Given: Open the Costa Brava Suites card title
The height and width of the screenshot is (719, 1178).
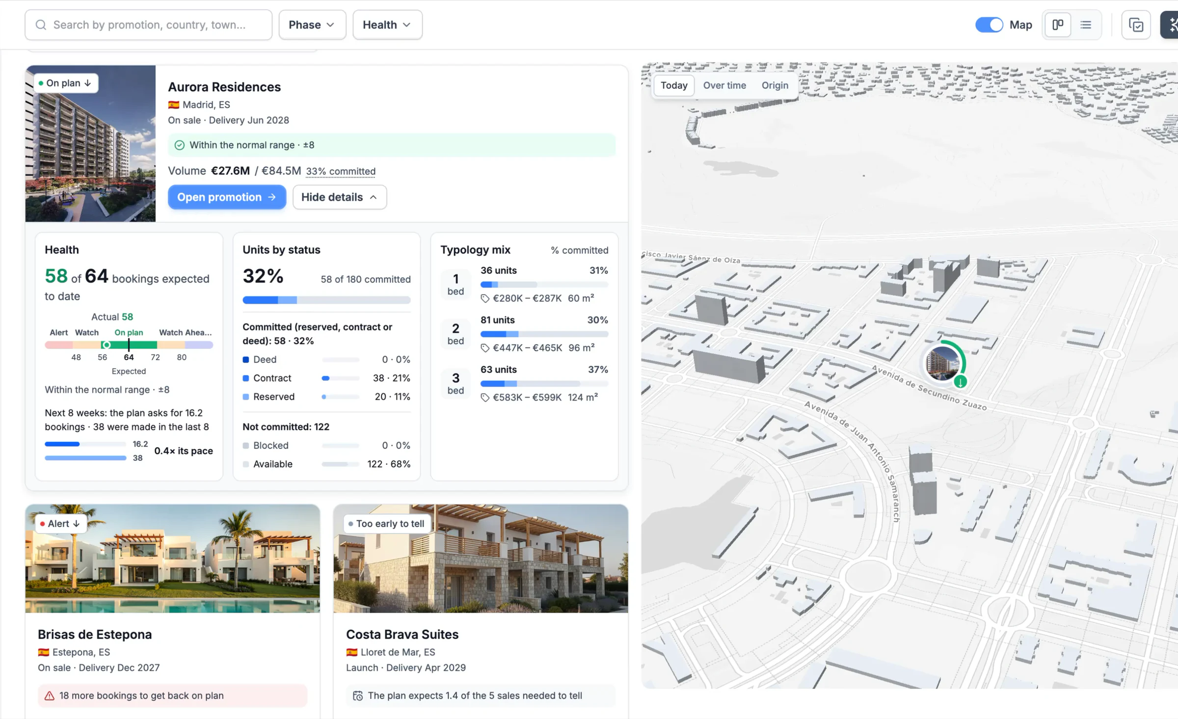Looking at the screenshot, I should 402,635.
